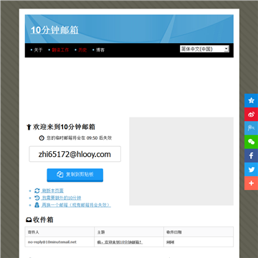Click the gray advertisement placeholder box
The width and height of the screenshot is (258, 258).
(181, 161)
